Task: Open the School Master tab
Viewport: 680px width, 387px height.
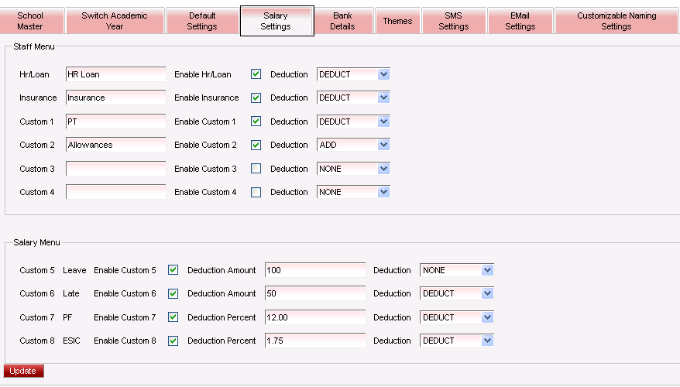Action: click(x=30, y=21)
